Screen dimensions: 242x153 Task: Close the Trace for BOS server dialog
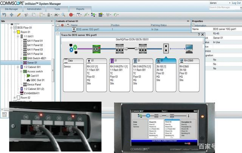click(x=203, y=35)
